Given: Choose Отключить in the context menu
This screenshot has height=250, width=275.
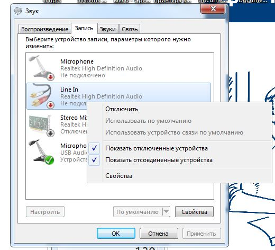Looking at the screenshot, I should 122,109.
